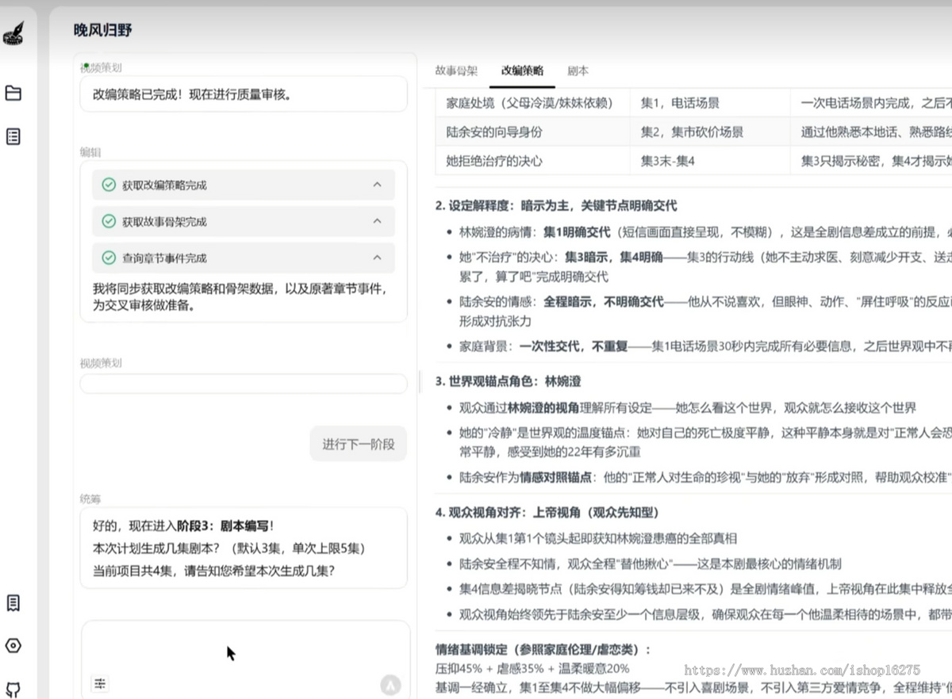Click the bullet starting 林婉澄的病情：集1明确交代
952x699 pixels.
point(705,232)
